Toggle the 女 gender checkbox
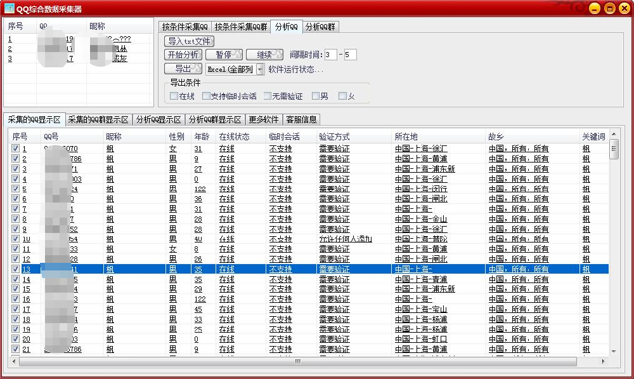634x379 pixels. [x=342, y=96]
